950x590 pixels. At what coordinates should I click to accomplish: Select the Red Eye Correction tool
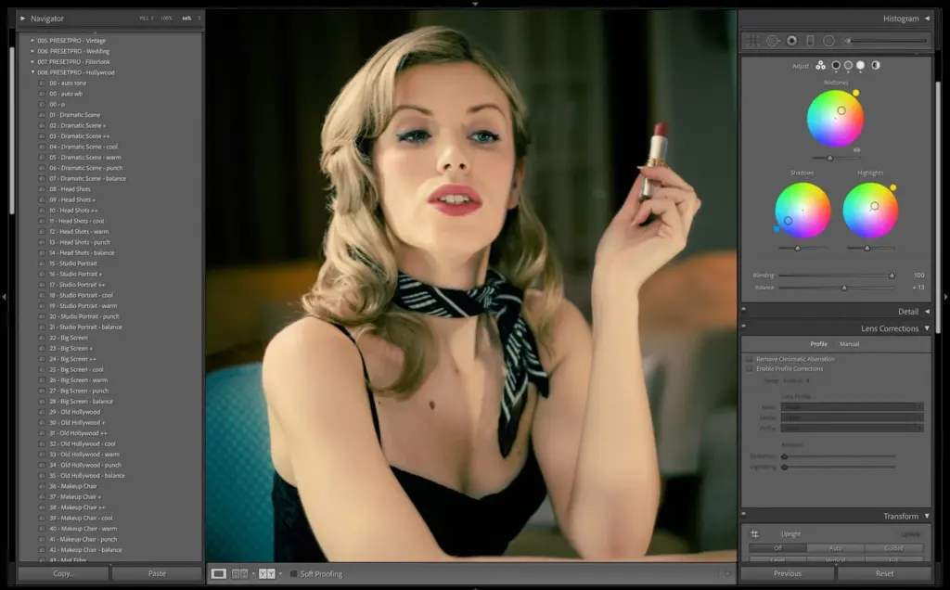pos(792,41)
